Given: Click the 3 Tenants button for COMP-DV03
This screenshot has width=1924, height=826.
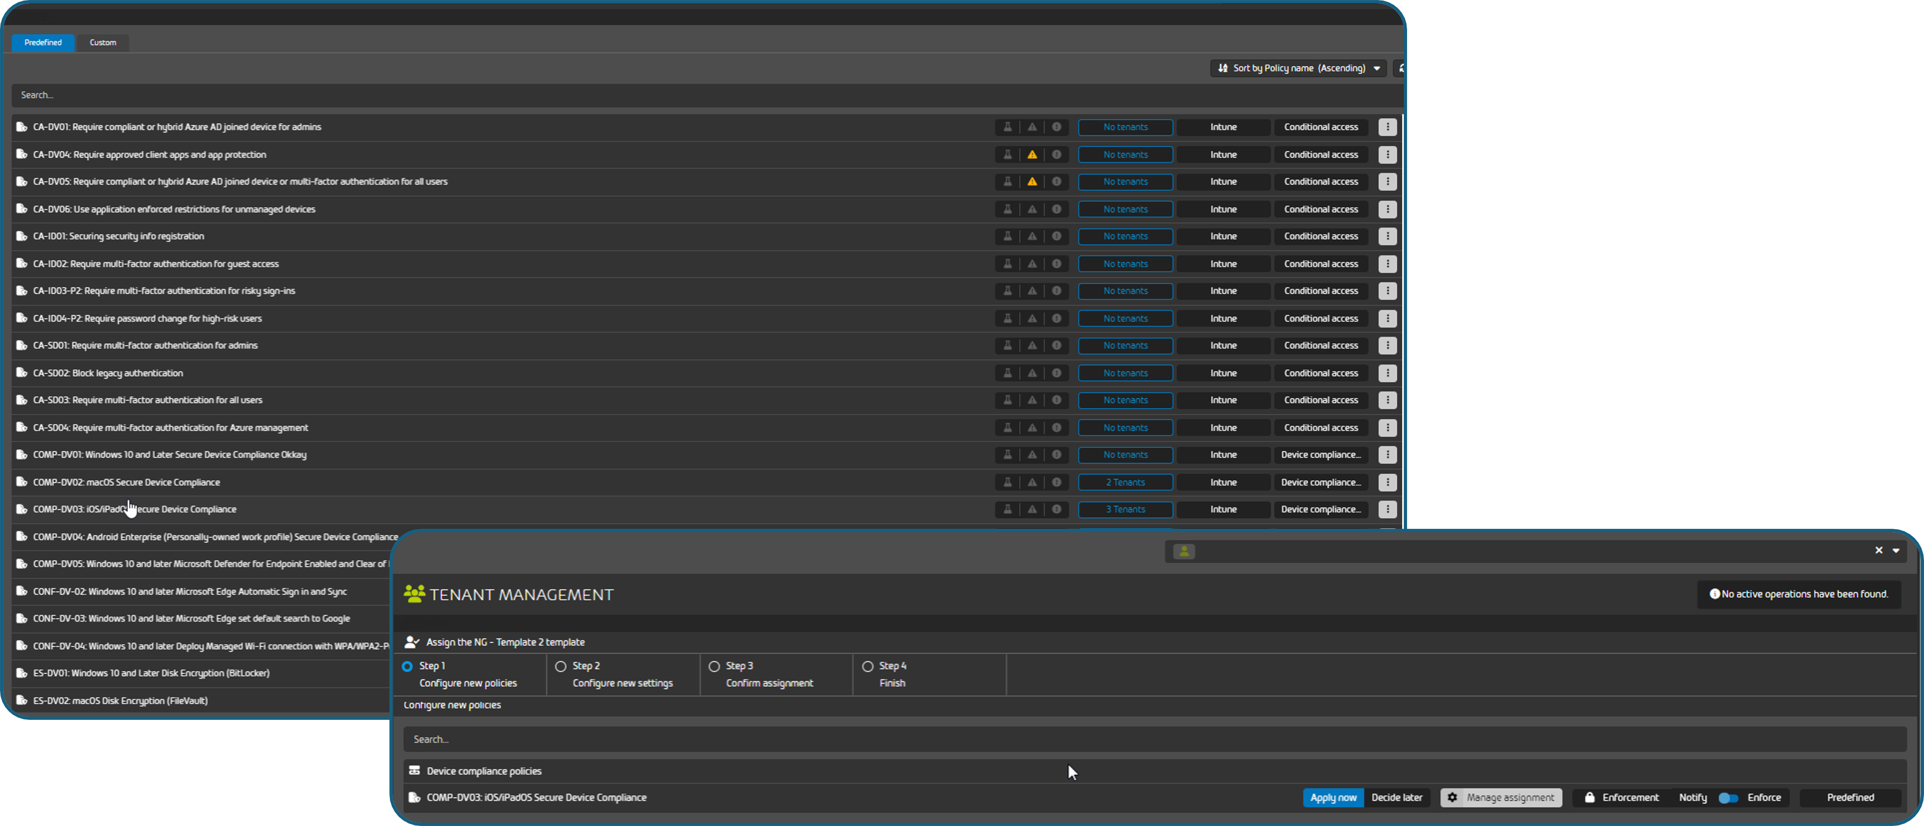Looking at the screenshot, I should pos(1125,509).
